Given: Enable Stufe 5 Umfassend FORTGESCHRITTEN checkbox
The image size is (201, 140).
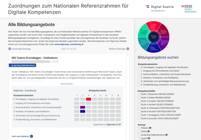Looking at the screenshot, I should (x=139, y=108).
